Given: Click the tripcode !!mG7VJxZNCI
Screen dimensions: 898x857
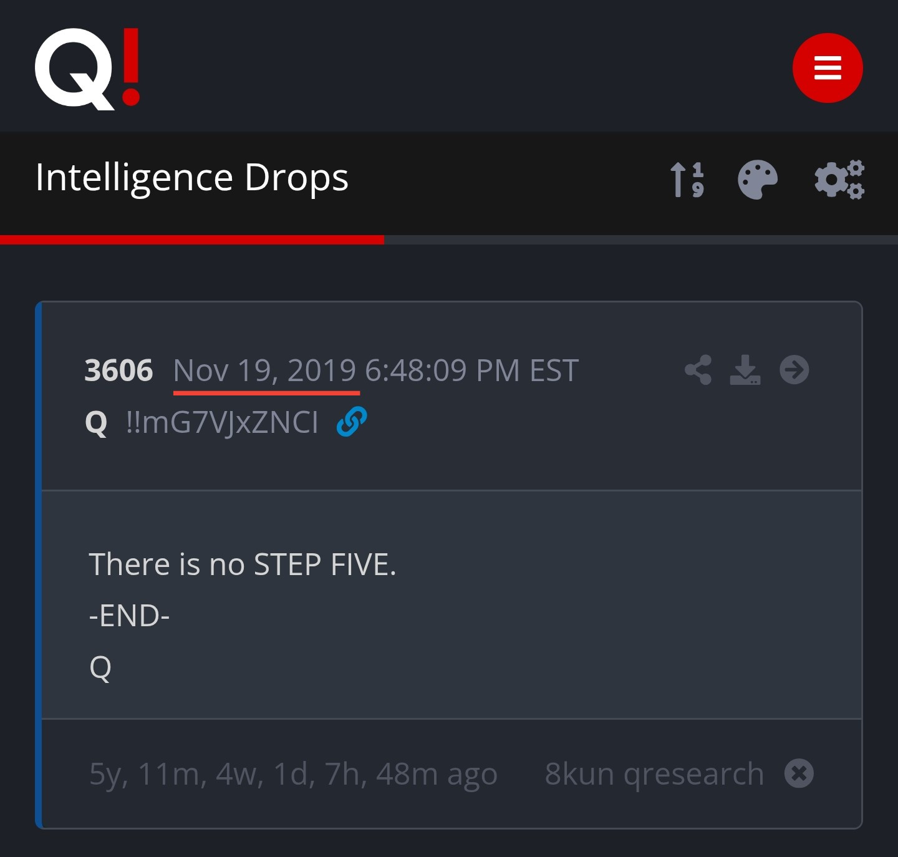Looking at the screenshot, I should click(222, 422).
